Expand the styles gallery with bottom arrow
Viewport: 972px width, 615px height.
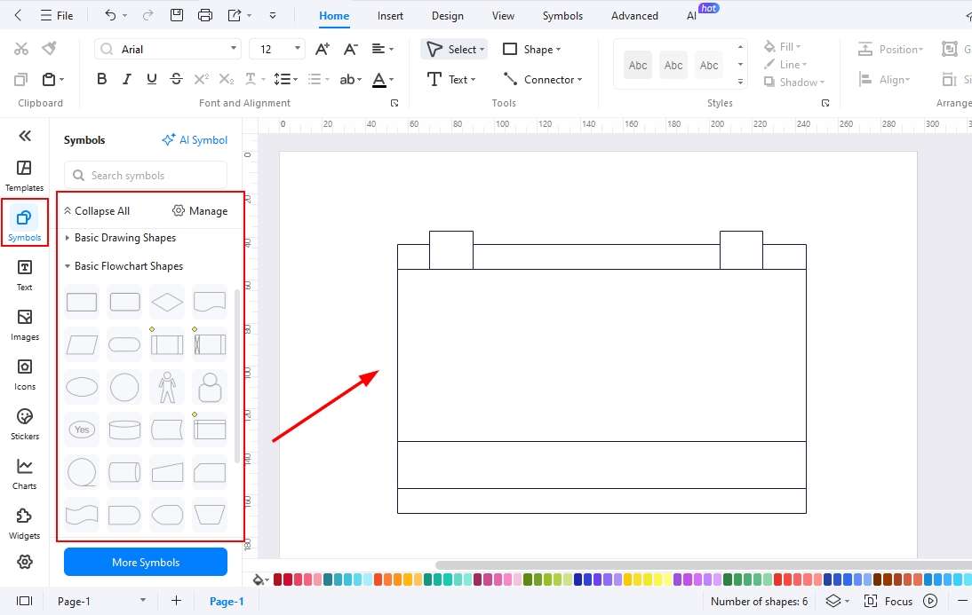pos(740,82)
